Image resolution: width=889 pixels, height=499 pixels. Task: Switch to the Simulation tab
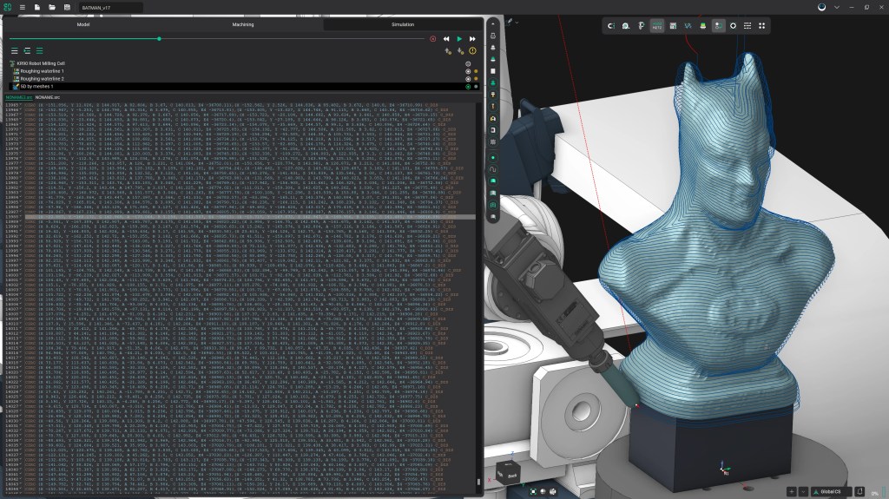tap(403, 24)
